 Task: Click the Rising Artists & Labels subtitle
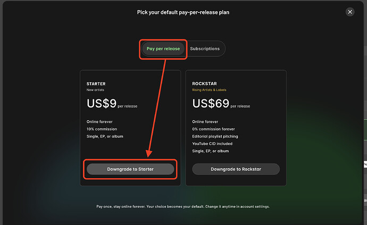[x=213, y=90]
